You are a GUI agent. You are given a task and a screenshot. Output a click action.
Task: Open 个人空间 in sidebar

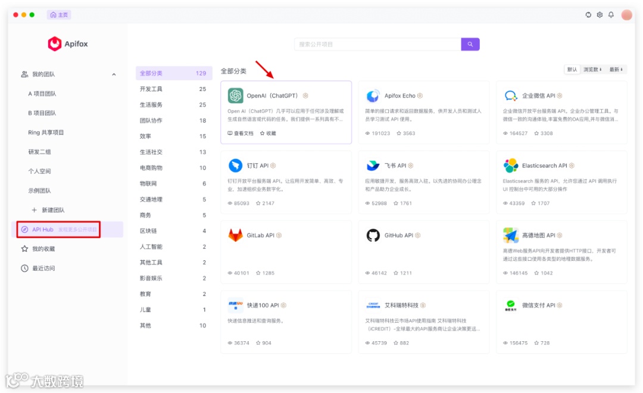pyautogui.click(x=39, y=171)
